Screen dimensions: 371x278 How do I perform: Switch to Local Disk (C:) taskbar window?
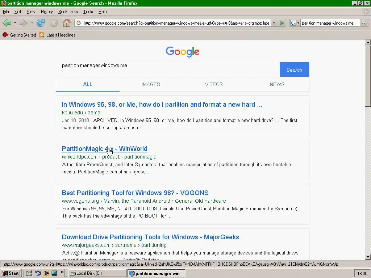tap(97, 273)
